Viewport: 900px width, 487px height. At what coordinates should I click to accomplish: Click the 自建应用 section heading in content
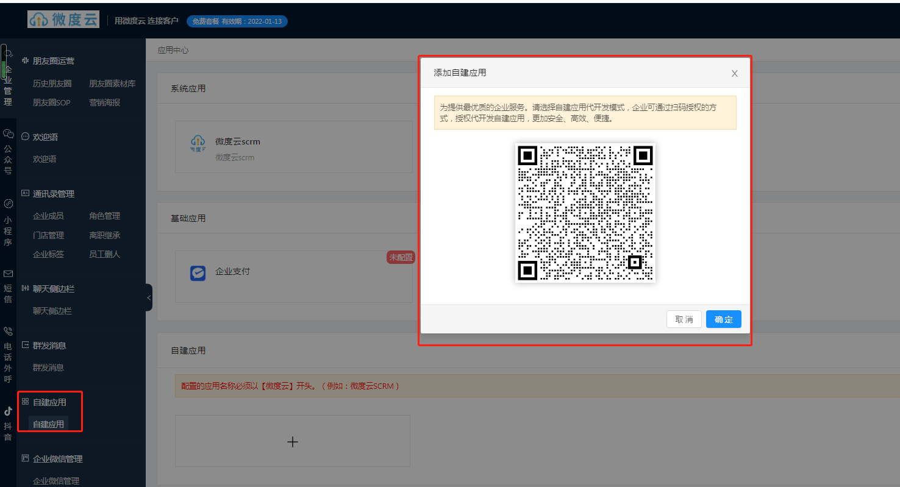(x=188, y=350)
